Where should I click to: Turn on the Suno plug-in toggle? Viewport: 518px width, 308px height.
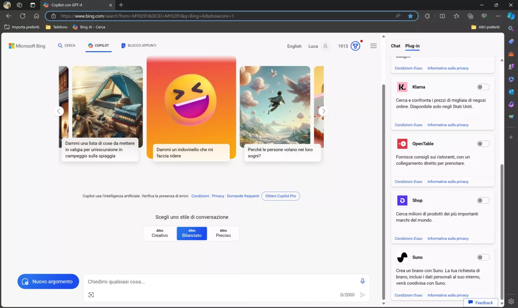coord(483,258)
